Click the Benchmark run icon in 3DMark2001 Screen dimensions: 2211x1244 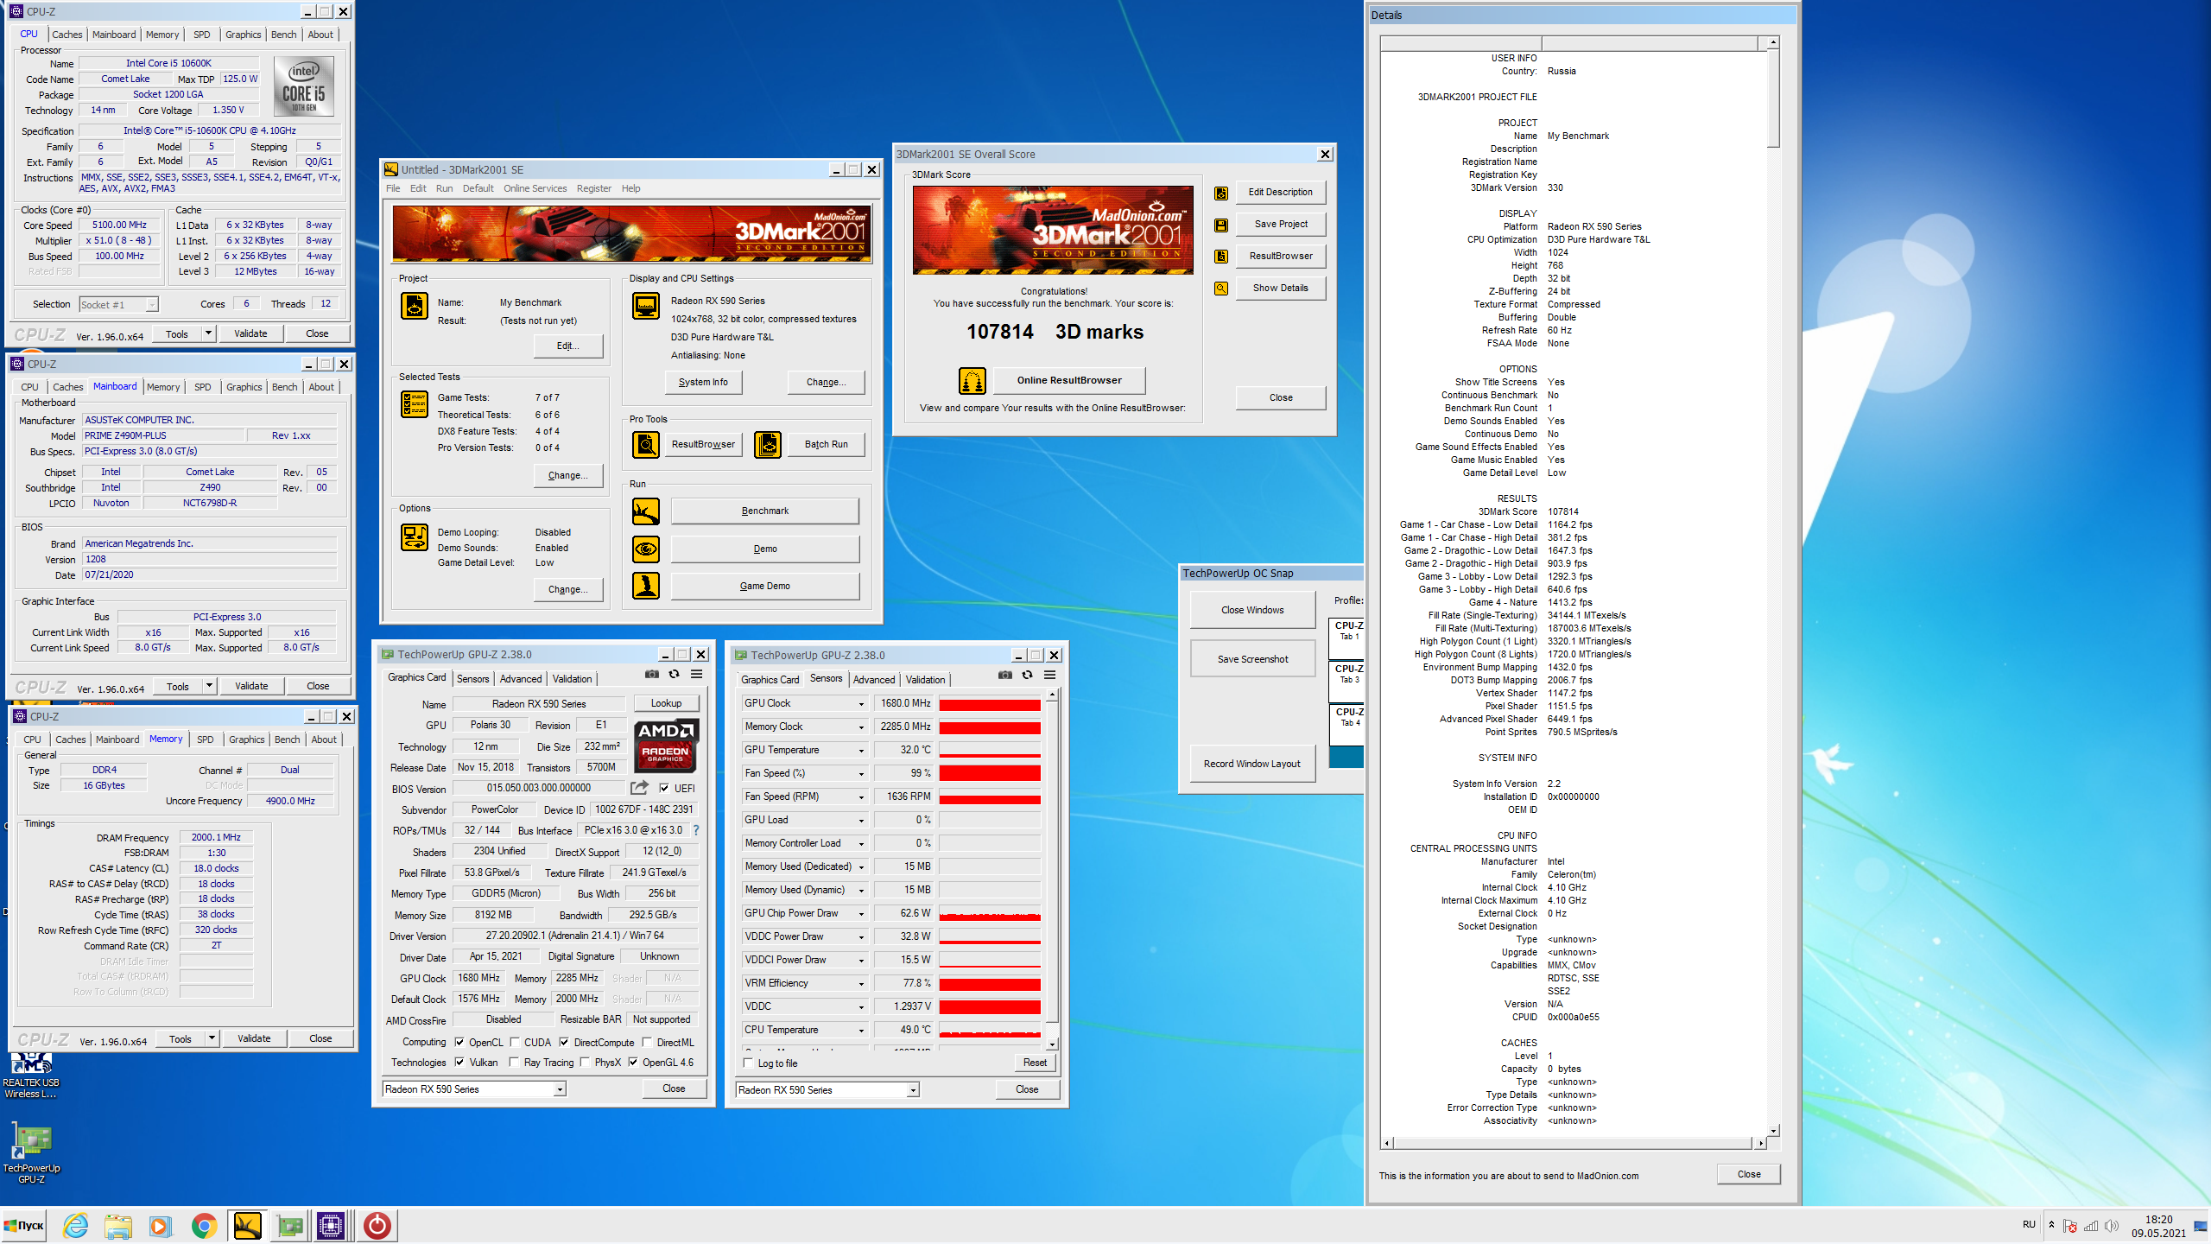[646, 511]
